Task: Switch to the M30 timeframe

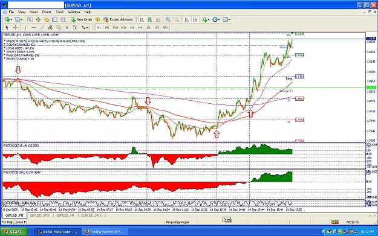Action: (x=123, y=28)
